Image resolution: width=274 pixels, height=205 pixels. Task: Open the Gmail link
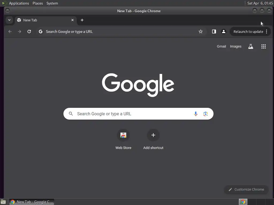click(221, 46)
